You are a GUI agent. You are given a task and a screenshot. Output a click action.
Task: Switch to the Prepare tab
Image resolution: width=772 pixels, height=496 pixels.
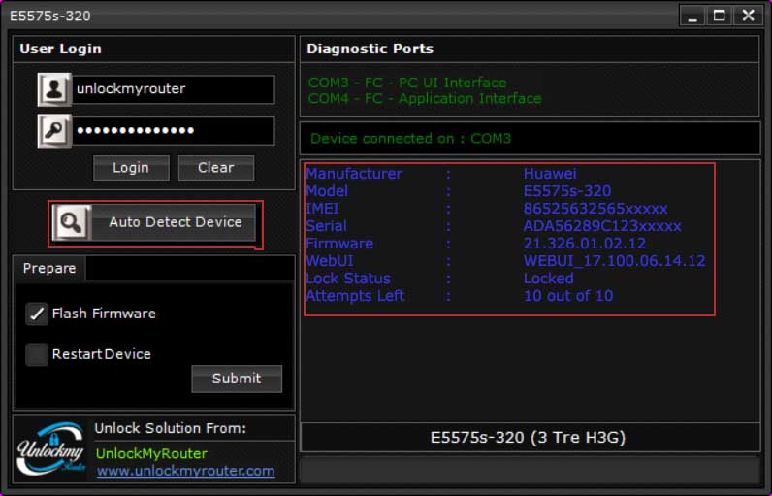click(49, 269)
